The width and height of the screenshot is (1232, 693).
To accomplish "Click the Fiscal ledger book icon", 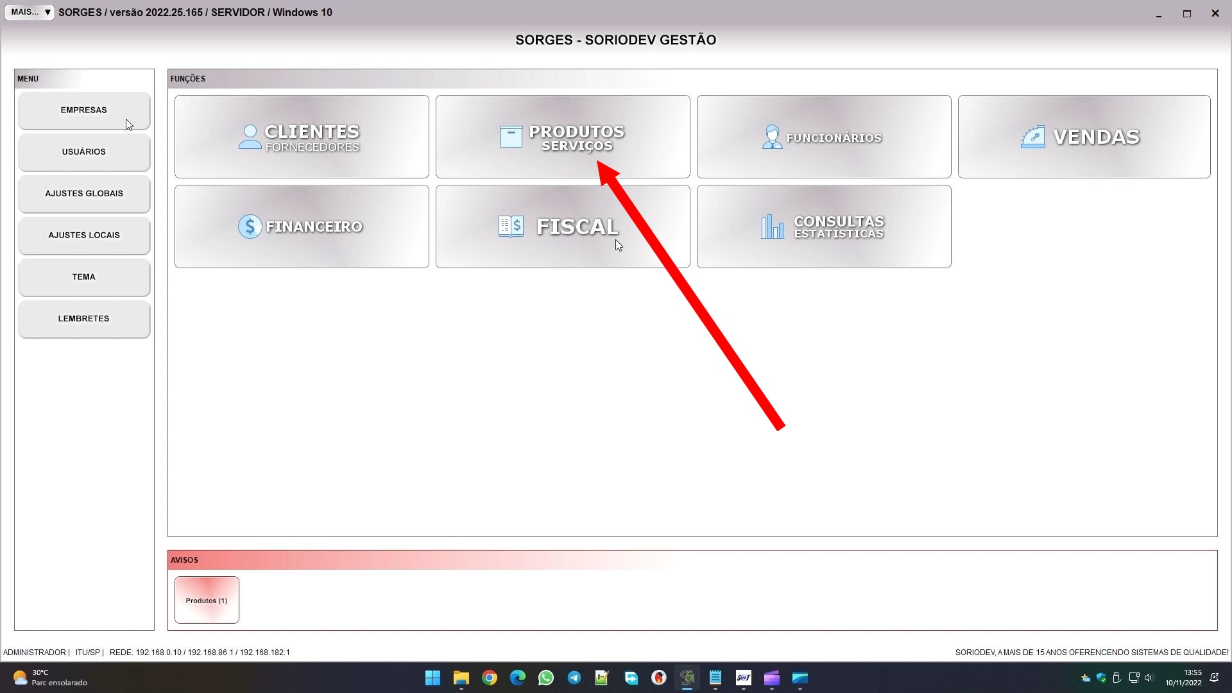I will [x=511, y=227].
